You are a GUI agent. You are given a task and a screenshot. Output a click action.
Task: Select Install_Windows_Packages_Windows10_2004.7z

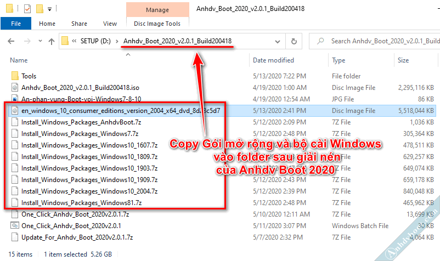click(89, 191)
